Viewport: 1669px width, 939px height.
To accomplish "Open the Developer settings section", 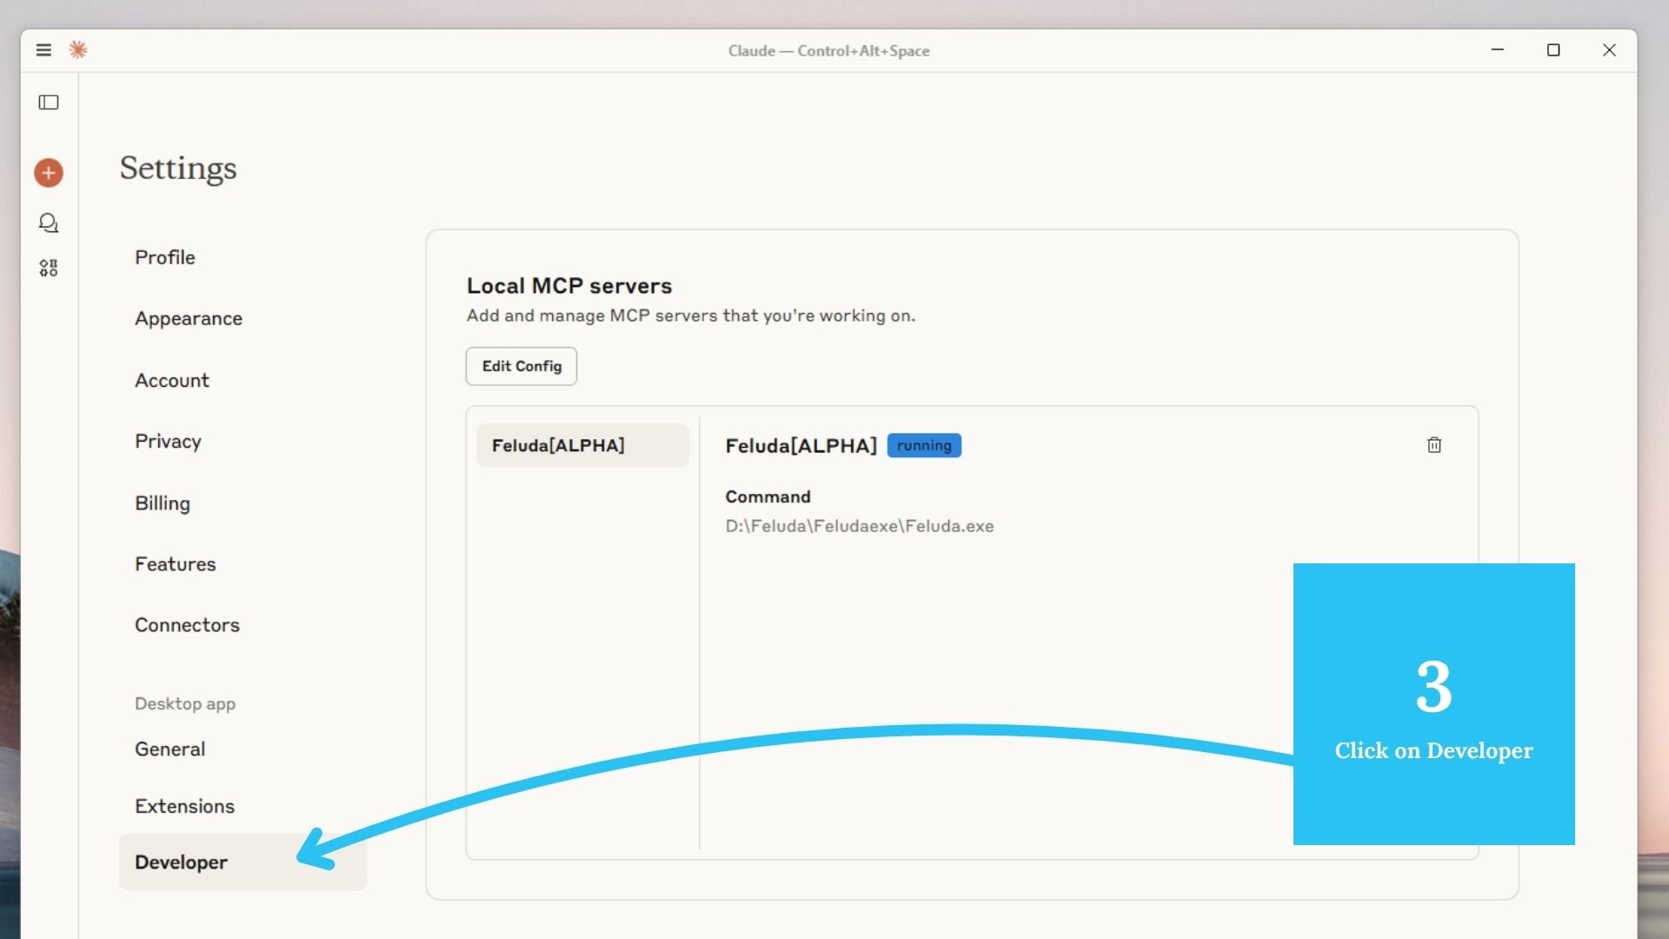I will pyautogui.click(x=180, y=862).
